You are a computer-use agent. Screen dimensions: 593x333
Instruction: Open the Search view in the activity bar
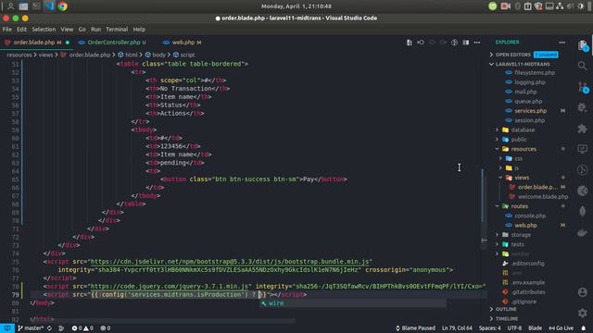(x=583, y=66)
